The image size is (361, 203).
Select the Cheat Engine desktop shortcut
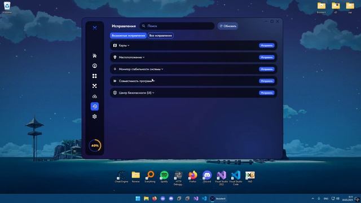pyautogui.click(x=121, y=176)
